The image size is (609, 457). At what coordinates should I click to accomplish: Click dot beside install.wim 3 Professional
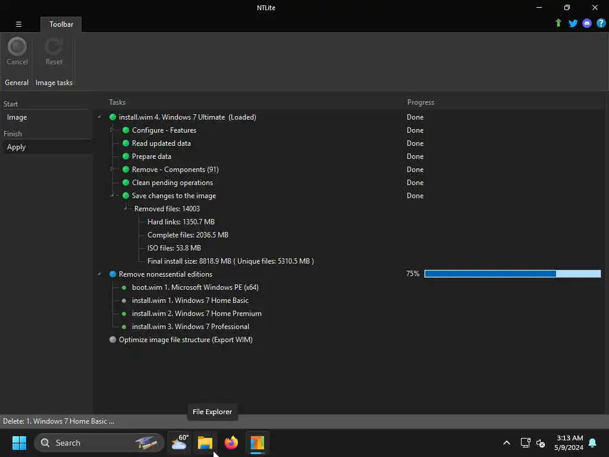point(124,327)
